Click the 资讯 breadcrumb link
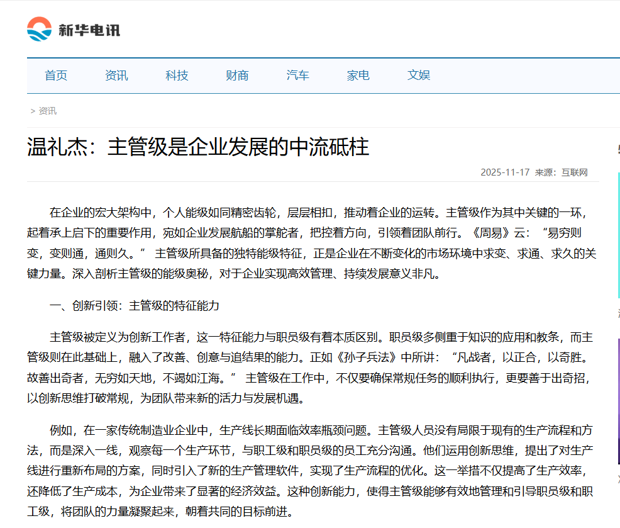The height and width of the screenshot is (528, 620). click(x=47, y=110)
